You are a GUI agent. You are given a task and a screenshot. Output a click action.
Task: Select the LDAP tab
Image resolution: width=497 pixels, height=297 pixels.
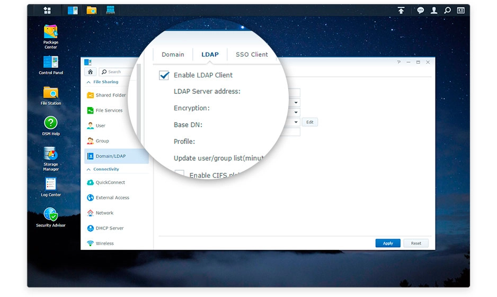[x=210, y=54]
